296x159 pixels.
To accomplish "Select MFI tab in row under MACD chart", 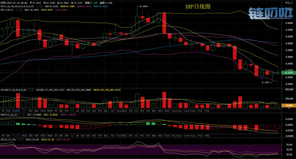I will point(142,136).
